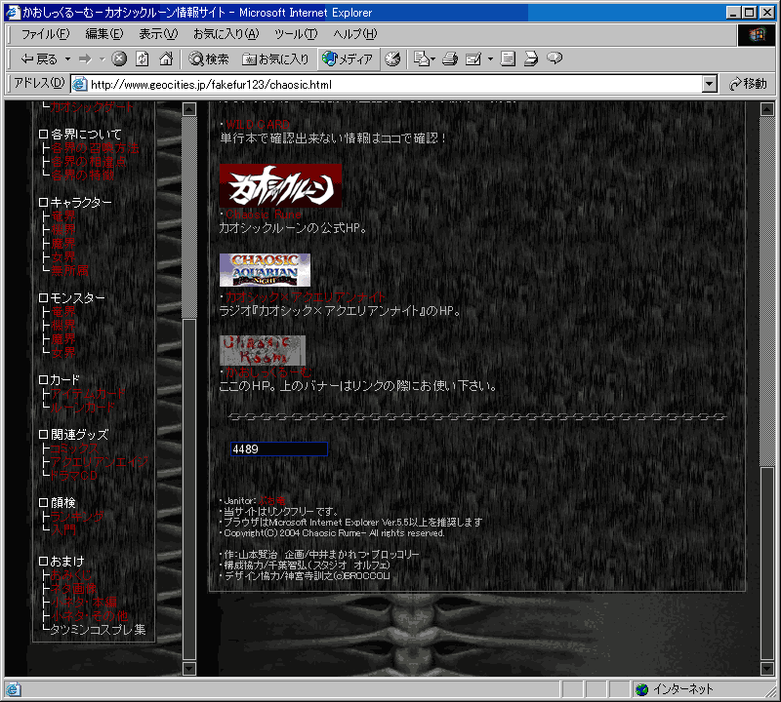Open the Edit button dropdown arrow
The height and width of the screenshot is (702, 781).
pos(490,59)
